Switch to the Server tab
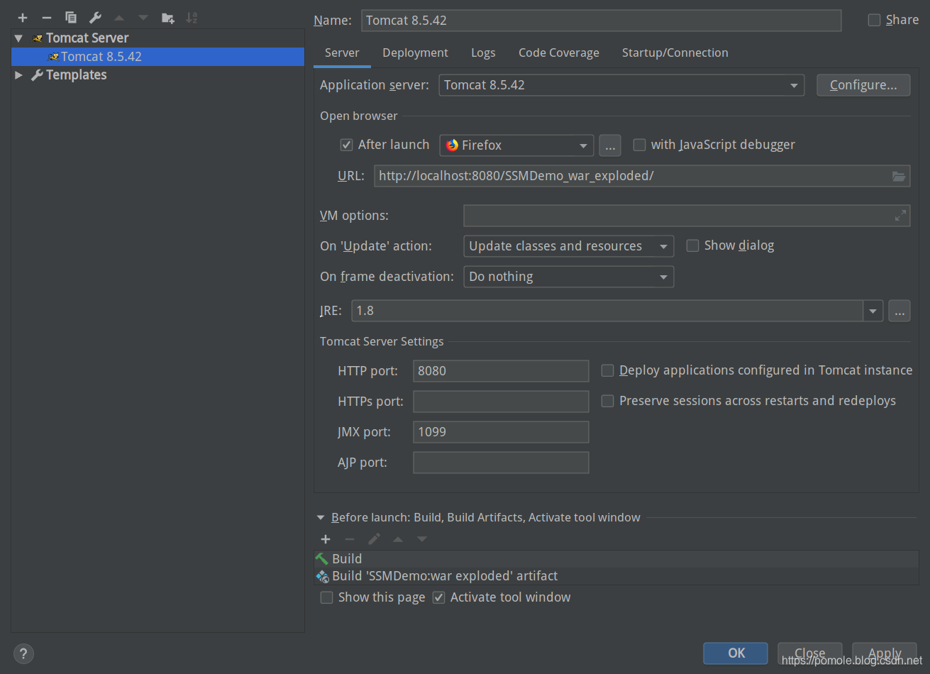Image resolution: width=930 pixels, height=674 pixels. pos(342,53)
